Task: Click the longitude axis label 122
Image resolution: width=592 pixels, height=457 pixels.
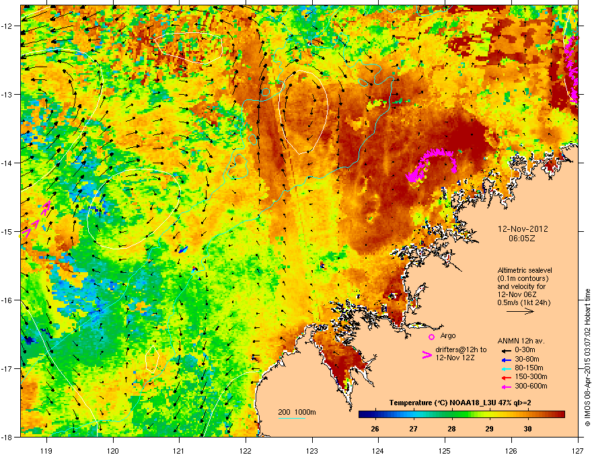Action: (x=246, y=450)
